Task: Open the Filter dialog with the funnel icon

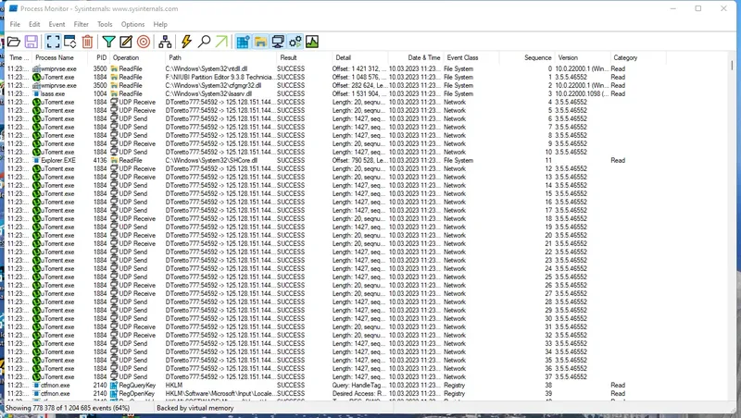Action: point(108,42)
